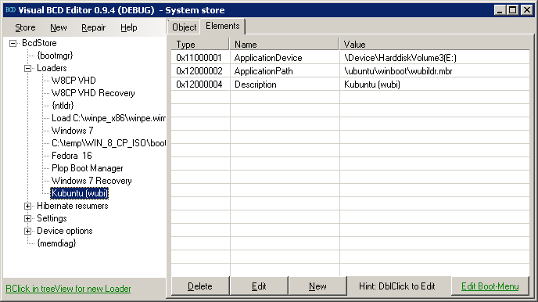Image resolution: width=538 pixels, height=302 pixels.
Task: Select Load C:\winpe_x86\winpe.wim entry
Action: (x=109, y=118)
